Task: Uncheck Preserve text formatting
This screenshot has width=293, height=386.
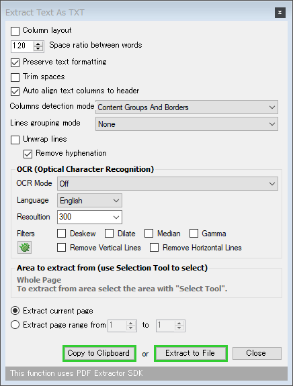Action: pos(15,62)
